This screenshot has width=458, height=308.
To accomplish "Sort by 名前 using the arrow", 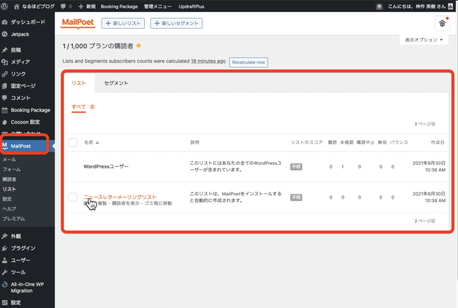I will coord(97,142).
